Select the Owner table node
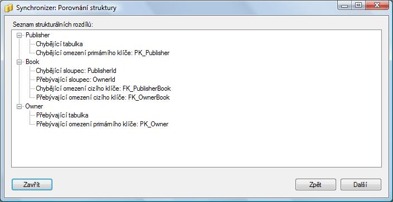The width and height of the screenshot is (393, 202). tap(34, 106)
